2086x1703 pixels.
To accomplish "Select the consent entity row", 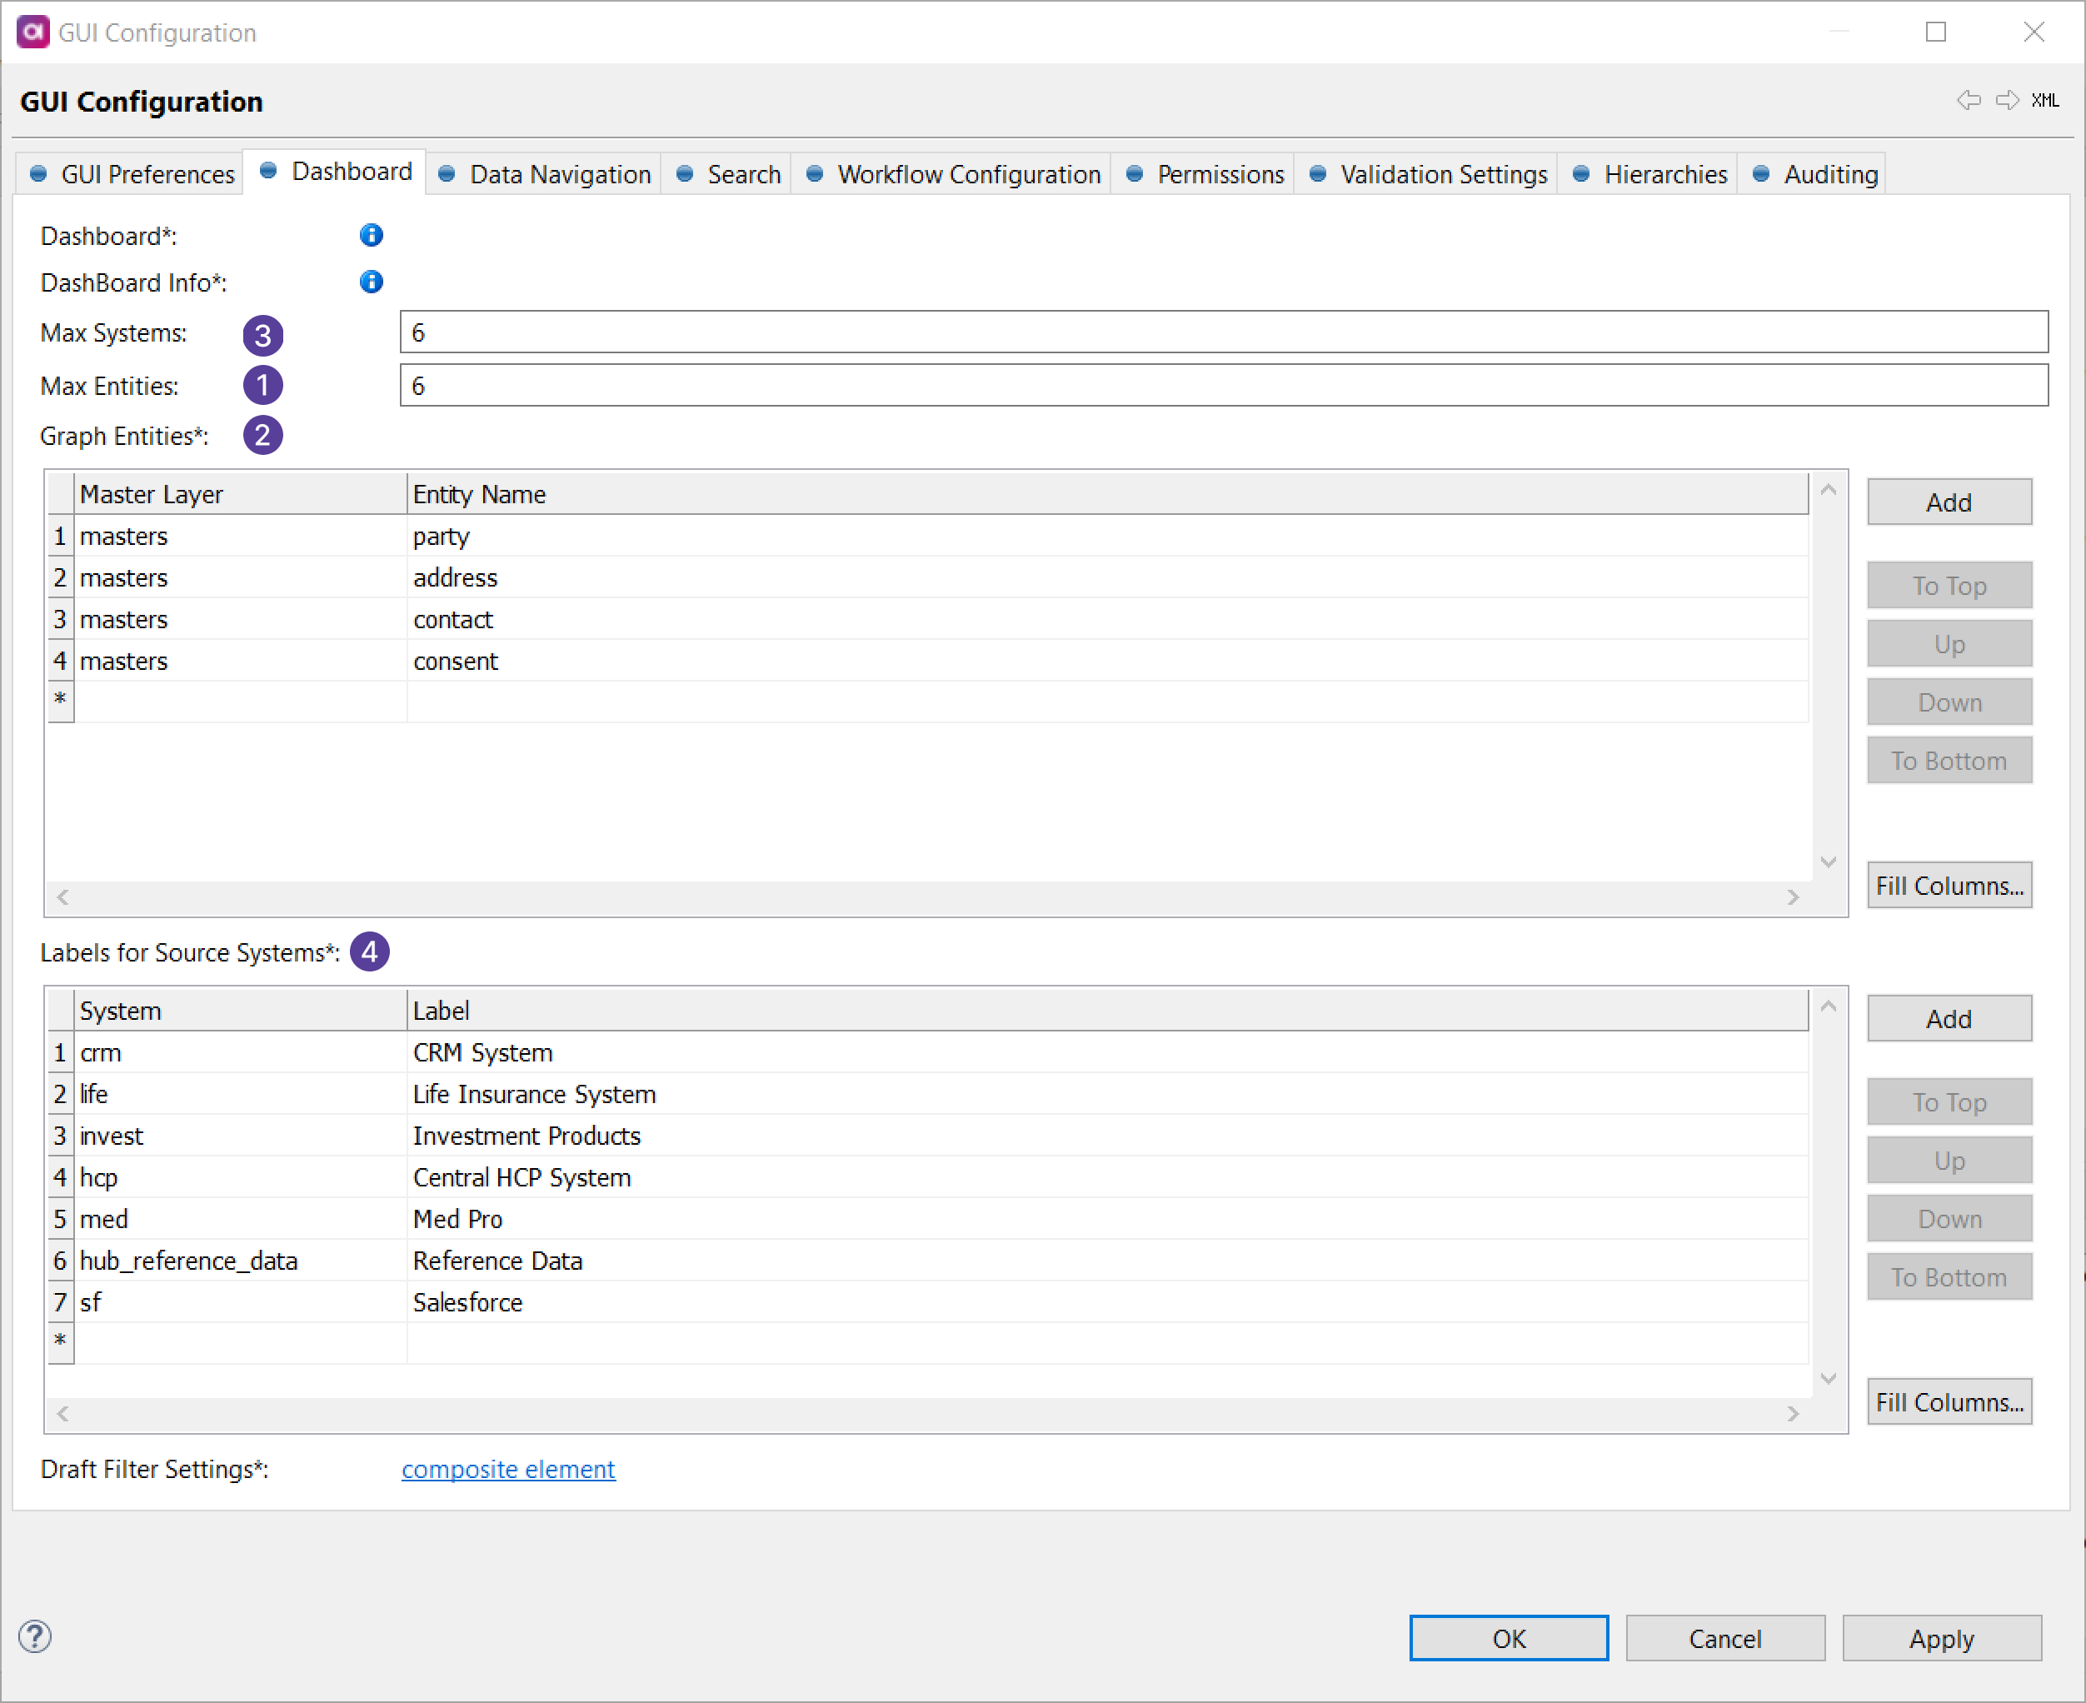I will (x=456, y=662).
